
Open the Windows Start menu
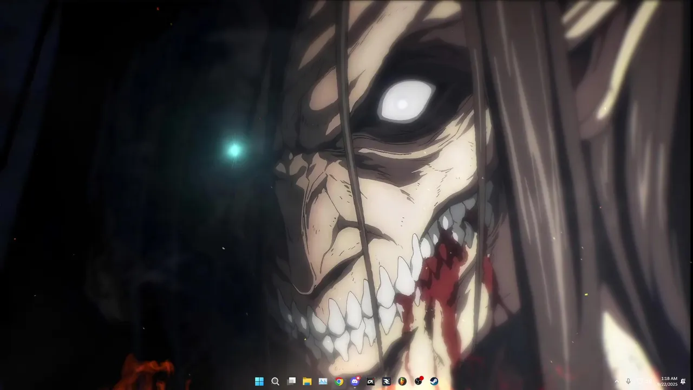259,381
